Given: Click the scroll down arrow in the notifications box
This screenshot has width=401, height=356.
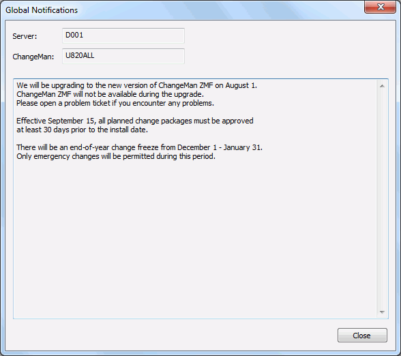Looking at the screenshot, I should [382, 312].
